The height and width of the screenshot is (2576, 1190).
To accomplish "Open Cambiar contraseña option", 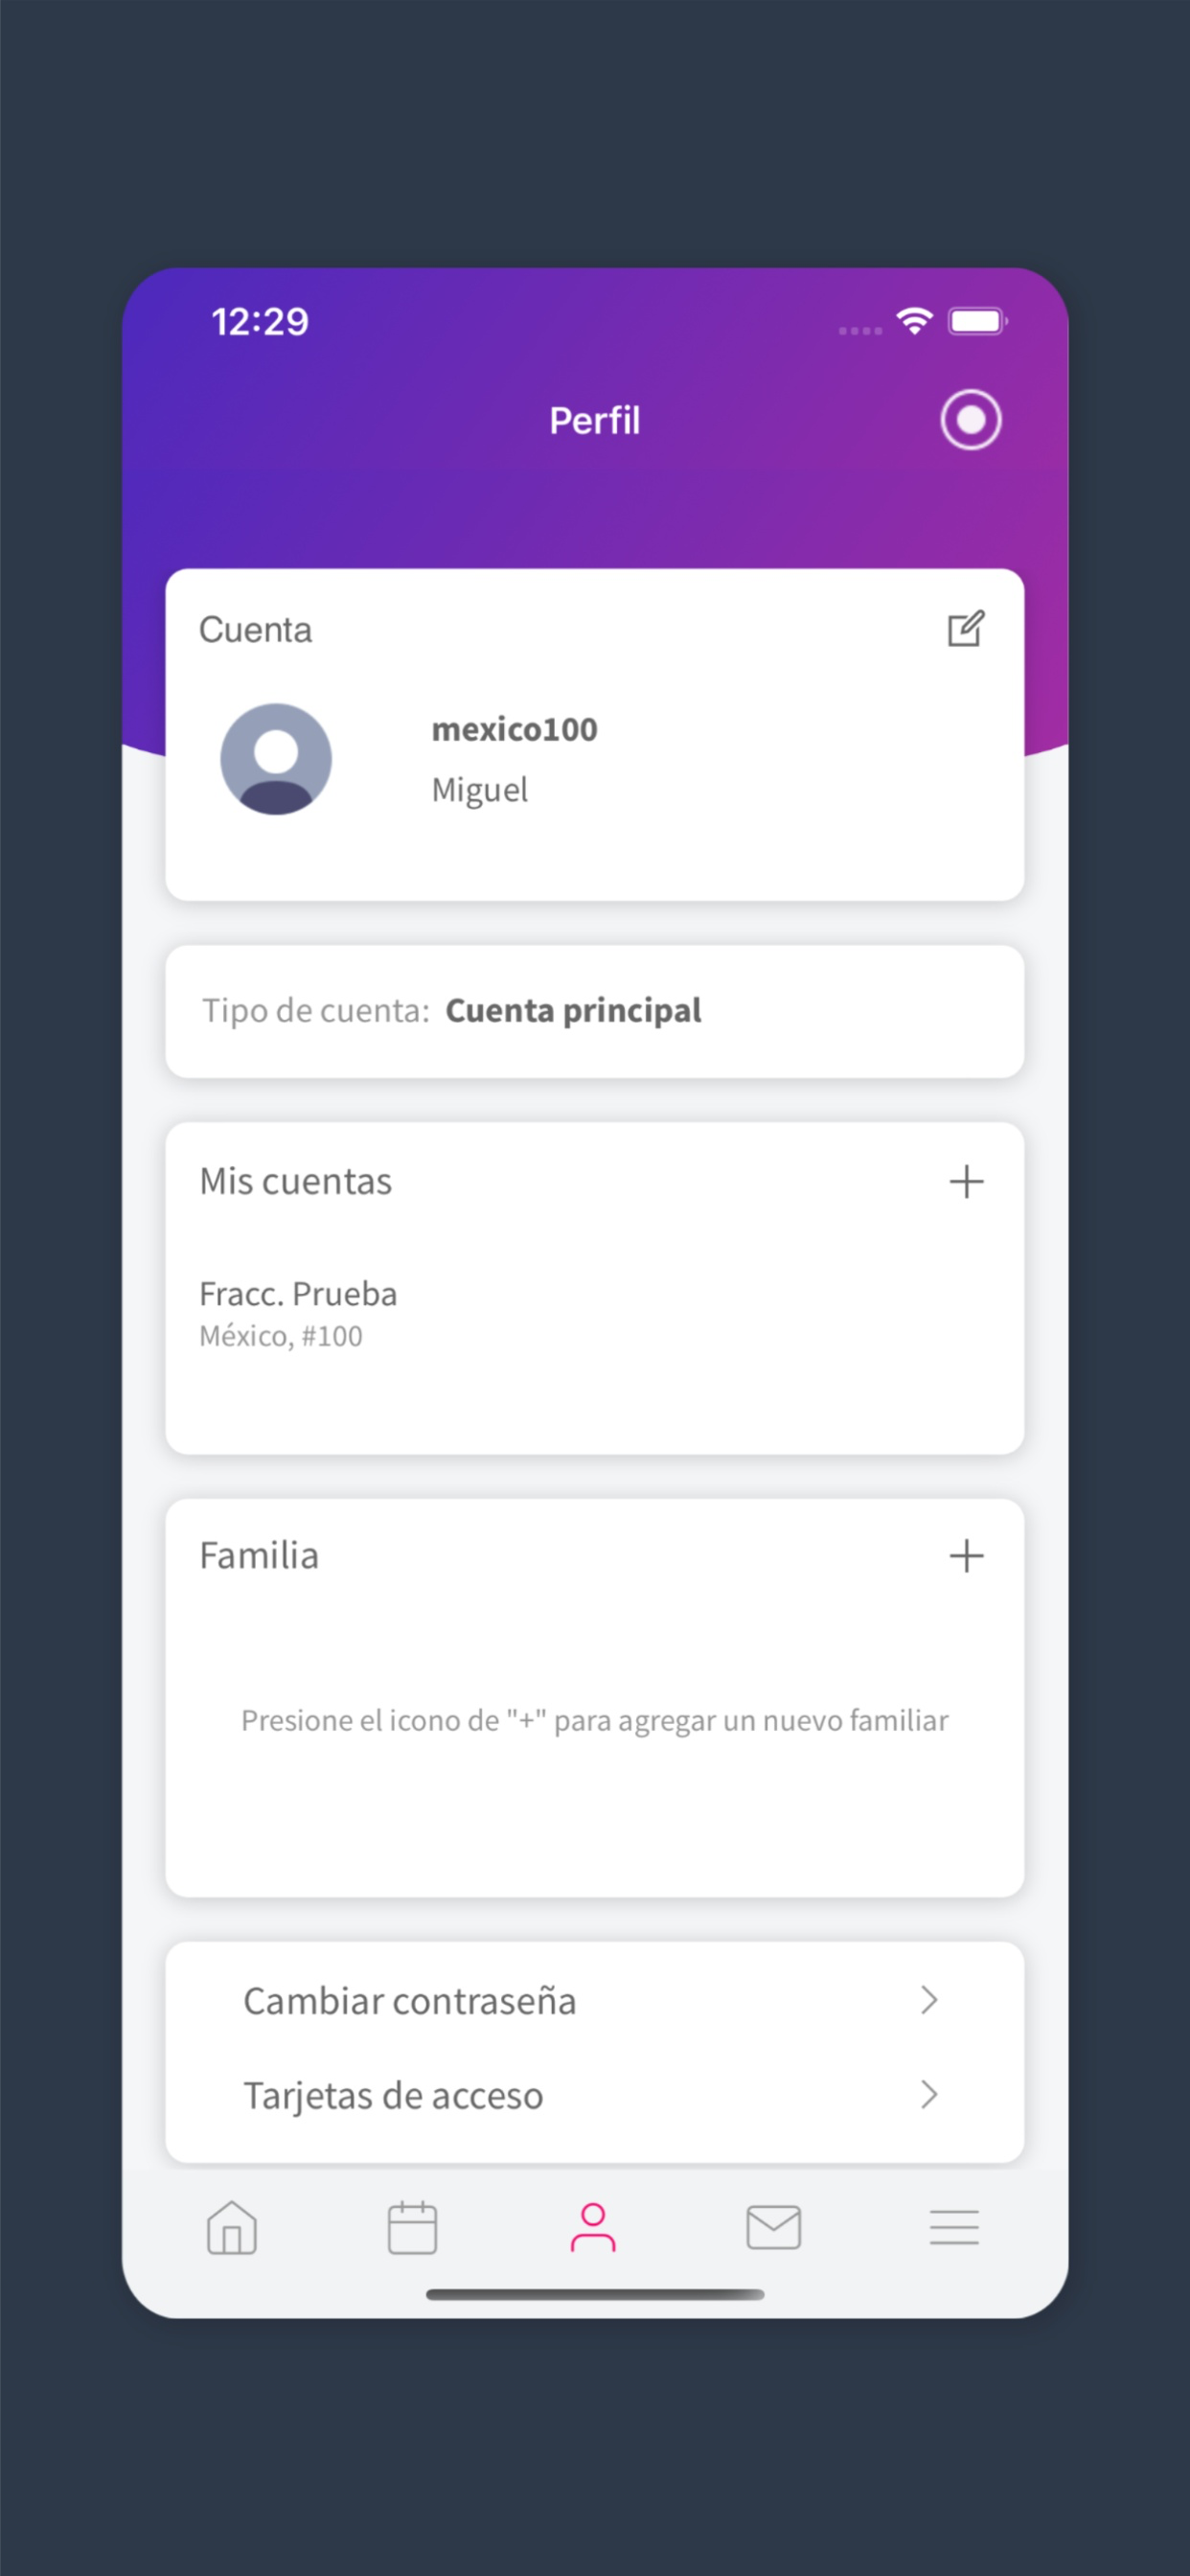I will pos(595,2000).
